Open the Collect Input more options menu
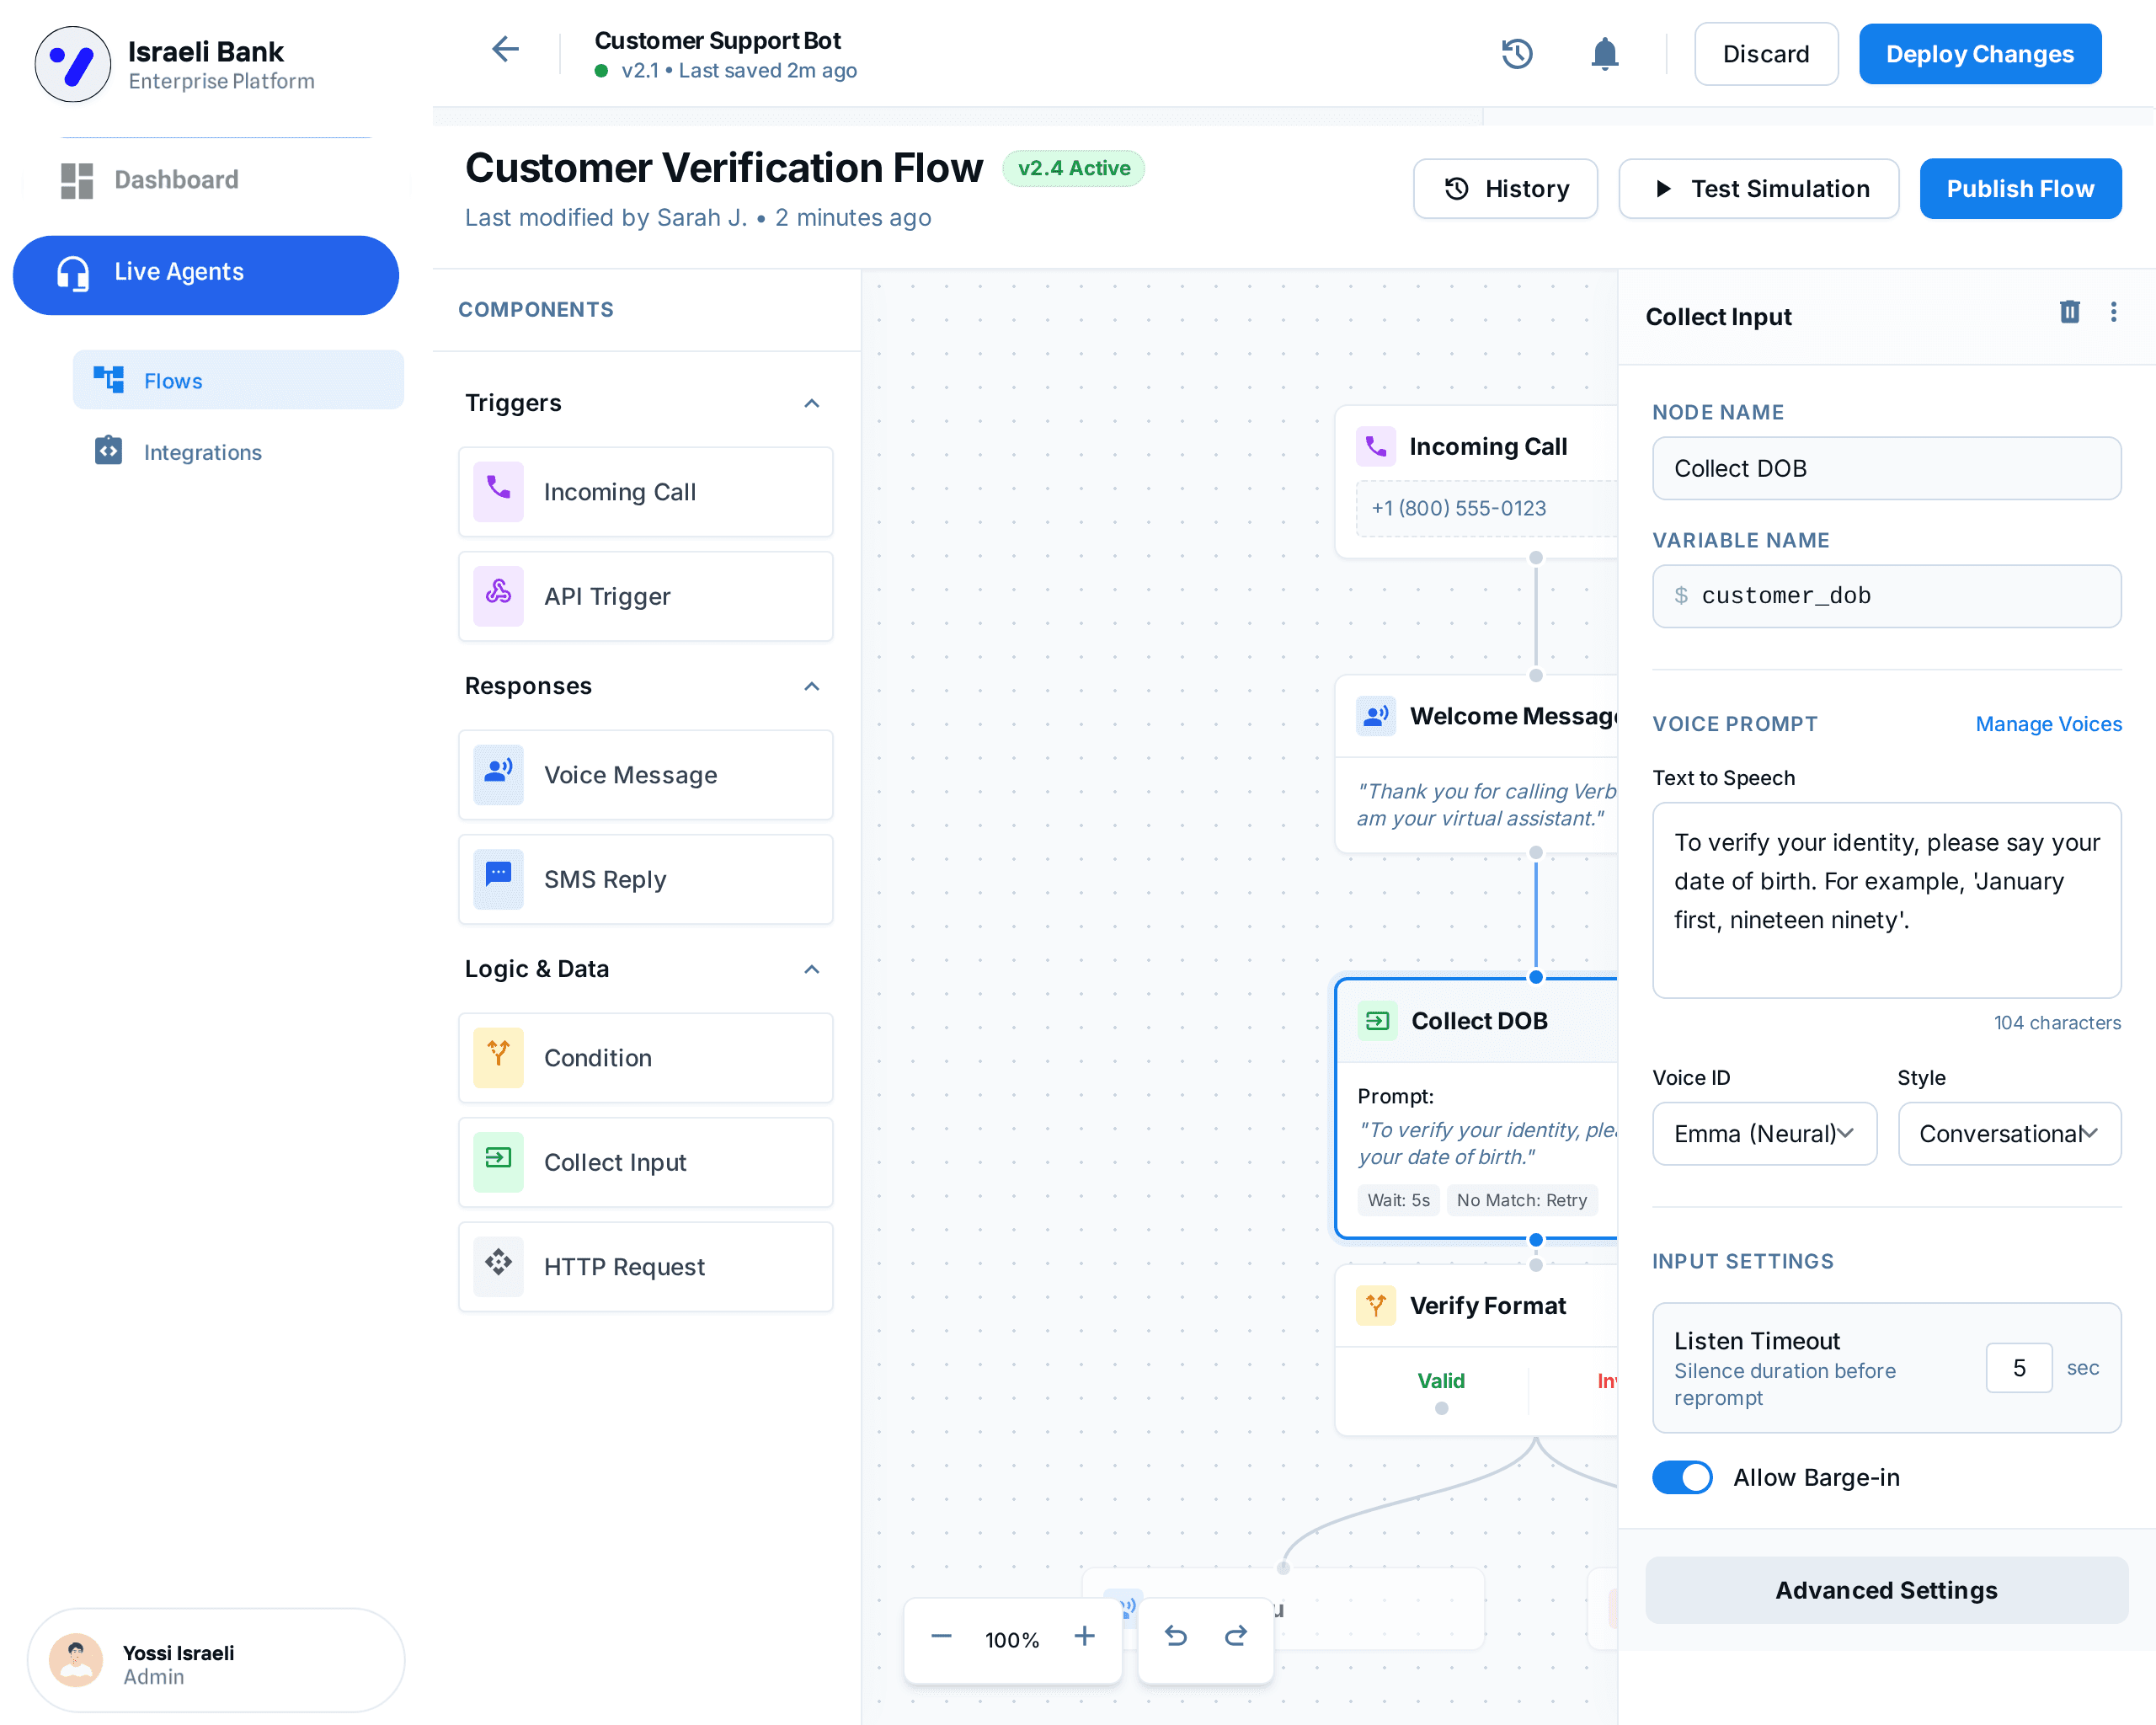The height and width of the screenshot is (1725, 2156). (x=2113, y=312)
